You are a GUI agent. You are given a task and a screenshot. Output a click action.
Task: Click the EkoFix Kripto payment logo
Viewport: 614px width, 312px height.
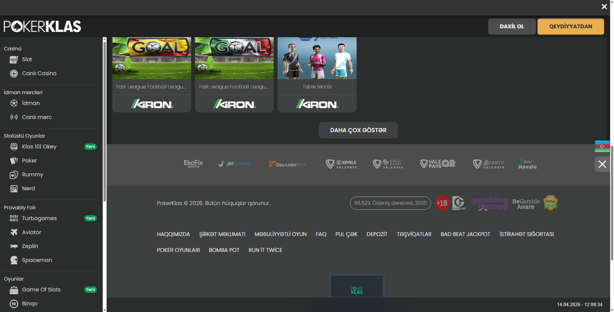point(193,164)
